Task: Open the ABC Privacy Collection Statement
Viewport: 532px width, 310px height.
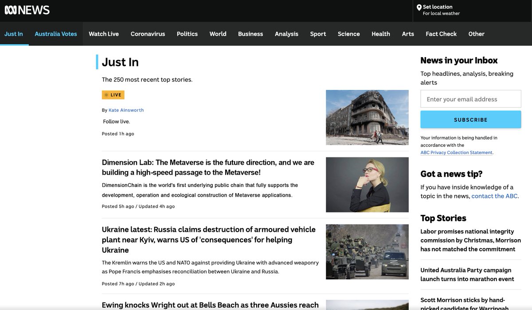Action: coord(457,152)
